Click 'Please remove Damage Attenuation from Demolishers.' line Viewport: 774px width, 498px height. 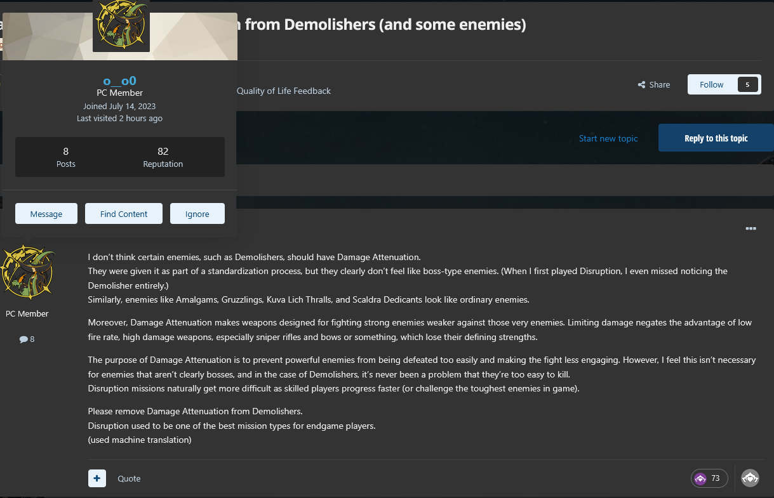click(x=195, y=411)
